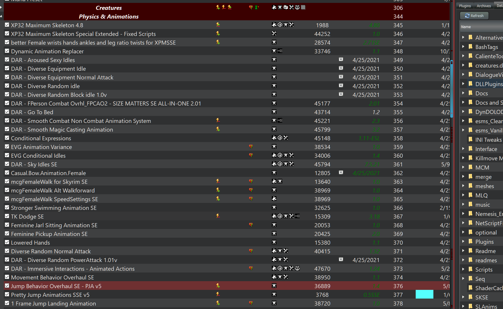Click the SKSE folder icon
The image size is (503, 309).
coord(471,297)
